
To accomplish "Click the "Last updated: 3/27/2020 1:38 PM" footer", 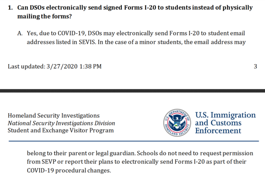I will pos(55,66).
